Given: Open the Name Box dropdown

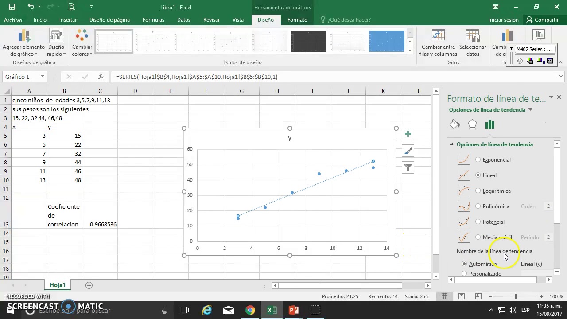Looking at the screenshot, I should (x=43, y=77).
